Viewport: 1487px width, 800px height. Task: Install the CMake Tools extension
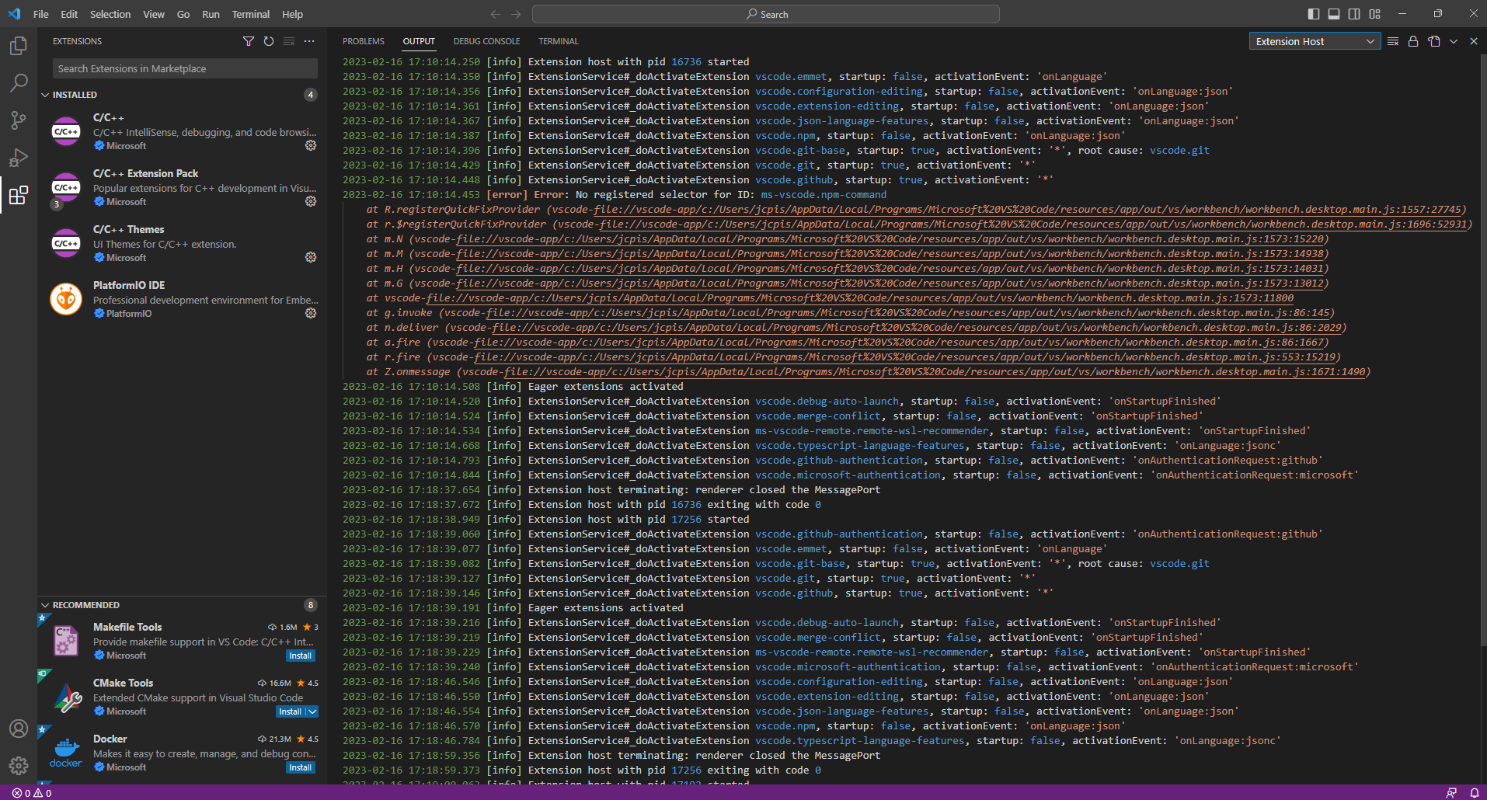[x=291, y=711]
